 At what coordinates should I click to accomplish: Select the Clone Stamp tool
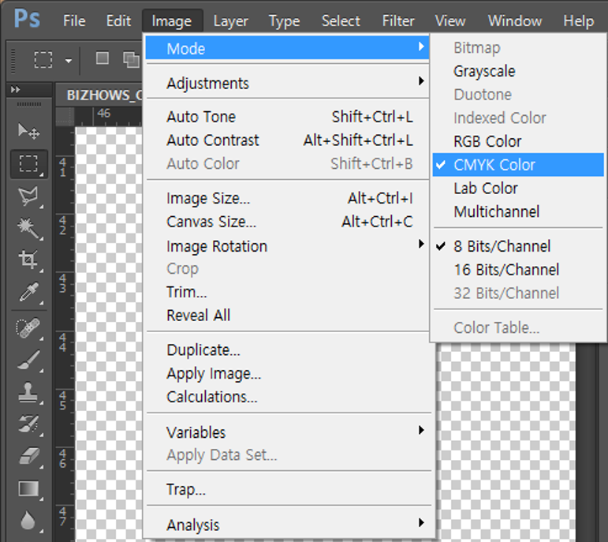pyautogui.click(x=28, y=393)
